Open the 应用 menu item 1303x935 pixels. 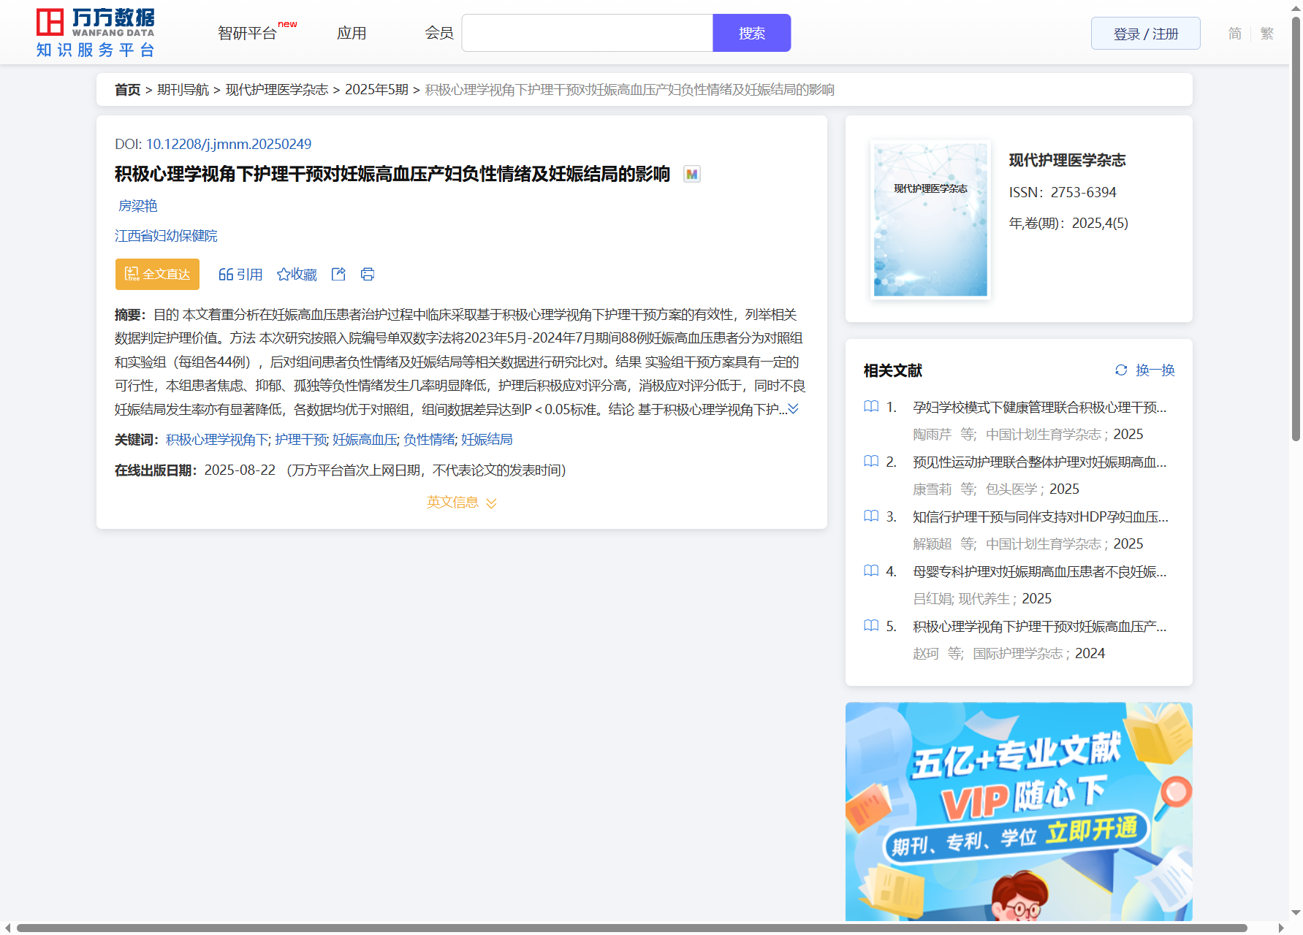pyautogui.click(x=352, y=34)
